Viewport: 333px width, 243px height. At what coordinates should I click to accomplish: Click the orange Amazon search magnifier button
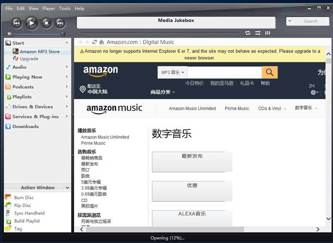click(x=270, y=72)
